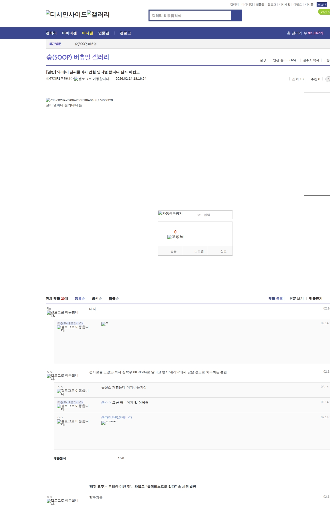Open 인물갤 in the top utility links
The height and width of the screenshot is (505, 330).
pyautogui.click(x=260, y=5)
